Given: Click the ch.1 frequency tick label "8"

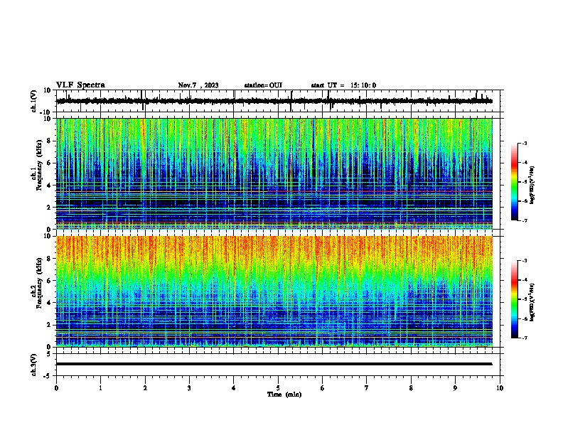Looking at the screenshot, I should pyautogui.click(x=49, y=141).
